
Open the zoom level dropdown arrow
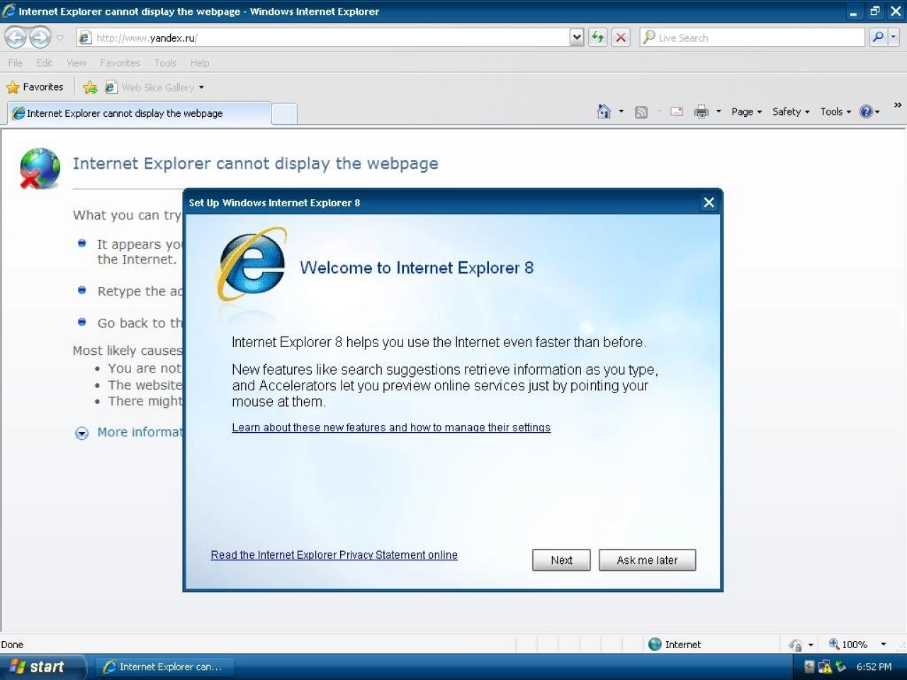[883, 644]
